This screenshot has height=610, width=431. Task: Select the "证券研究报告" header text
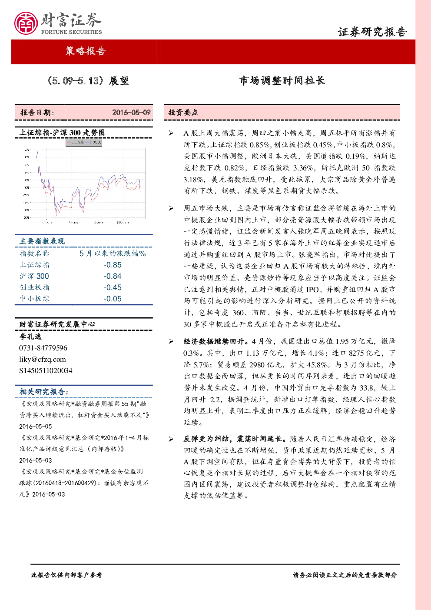[x=372, y=32]
